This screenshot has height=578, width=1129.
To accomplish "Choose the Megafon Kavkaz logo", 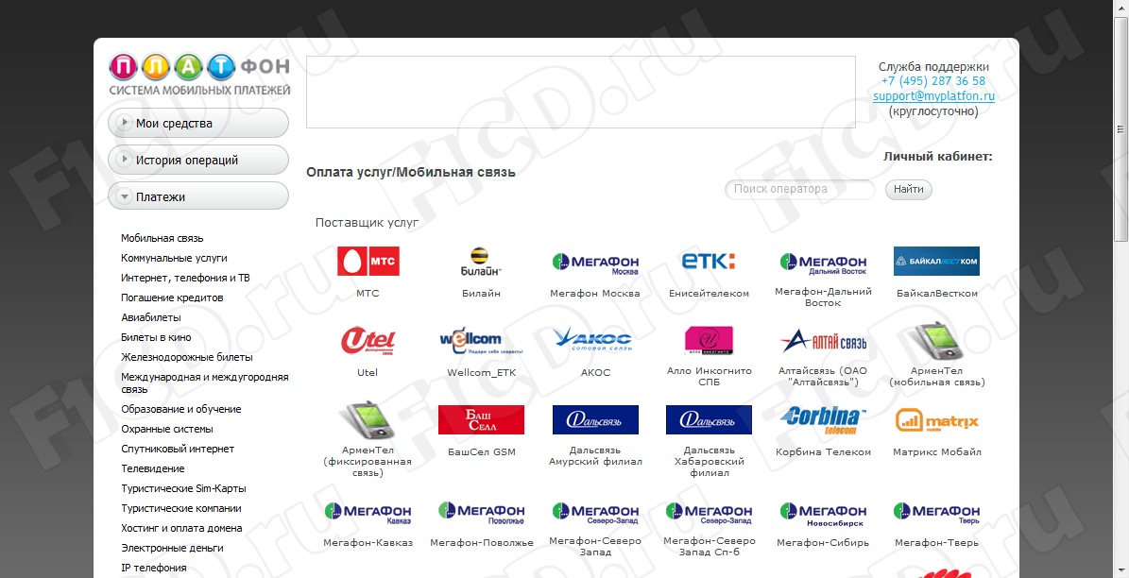I will [x=368, y=513].
